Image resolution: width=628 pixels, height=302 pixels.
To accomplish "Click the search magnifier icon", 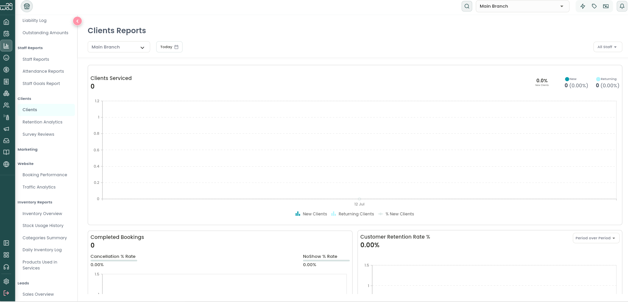I will 467,6.
